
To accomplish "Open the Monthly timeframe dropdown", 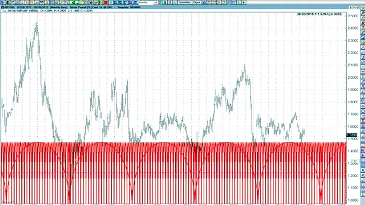I will click(147, 2).
